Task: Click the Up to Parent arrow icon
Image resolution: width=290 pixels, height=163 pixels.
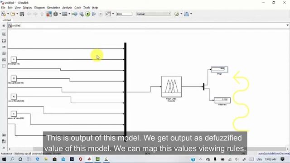Action: pos(42,14)
